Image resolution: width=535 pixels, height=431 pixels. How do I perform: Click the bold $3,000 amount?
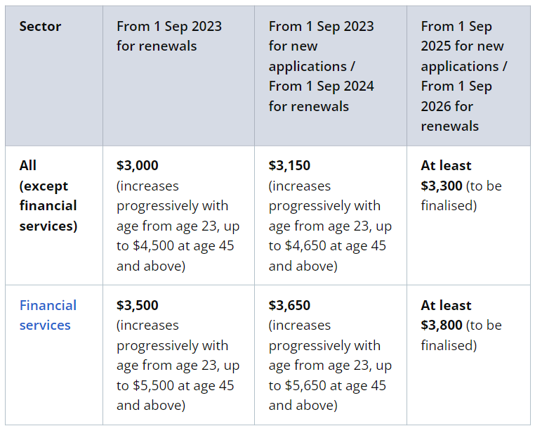point(138,166)
